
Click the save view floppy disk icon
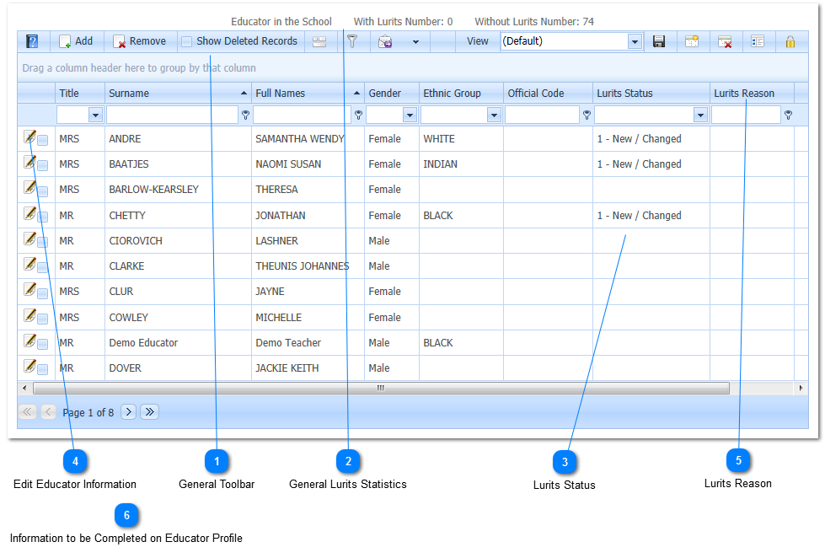pyautogui.click(x=659, y=41)
